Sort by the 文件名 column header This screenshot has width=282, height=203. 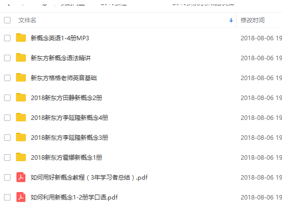click(27, 20)
